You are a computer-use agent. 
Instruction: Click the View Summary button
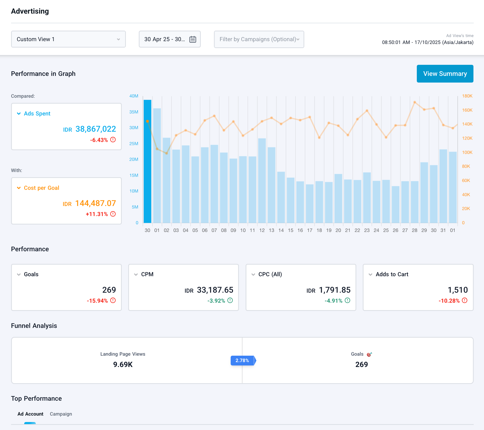(445, 74)
